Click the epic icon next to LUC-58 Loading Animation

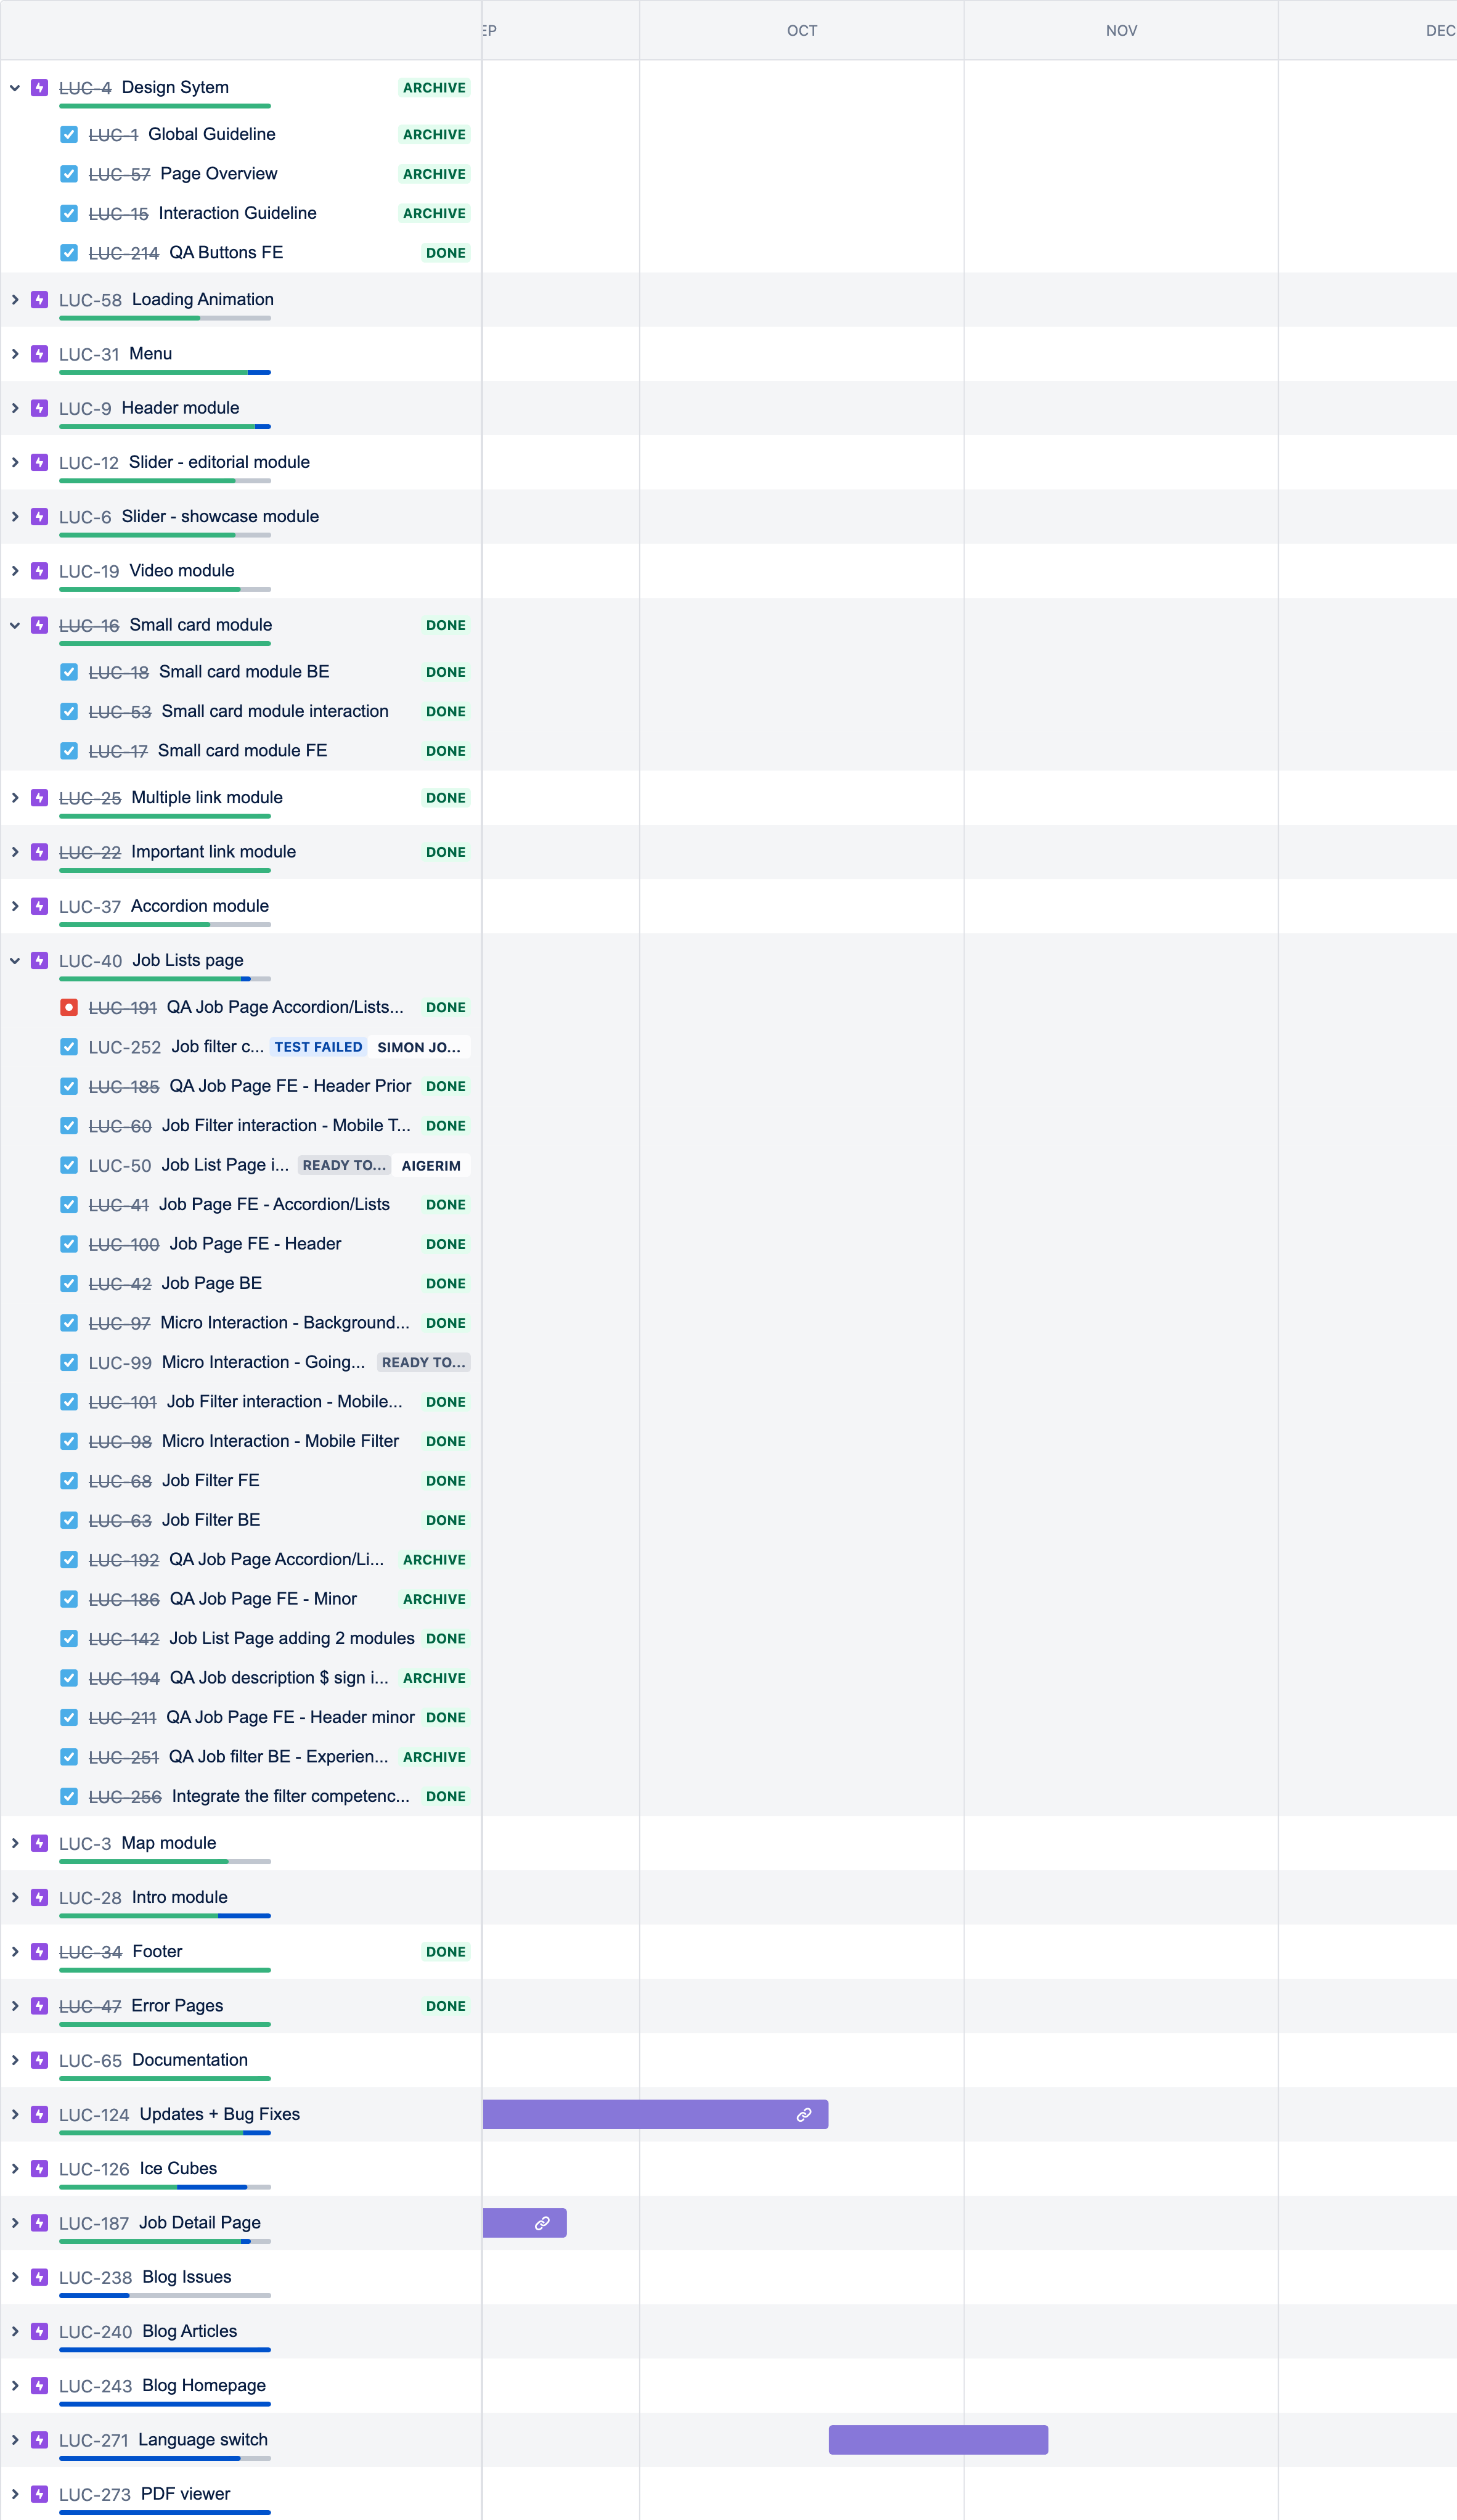click(40, 300)
